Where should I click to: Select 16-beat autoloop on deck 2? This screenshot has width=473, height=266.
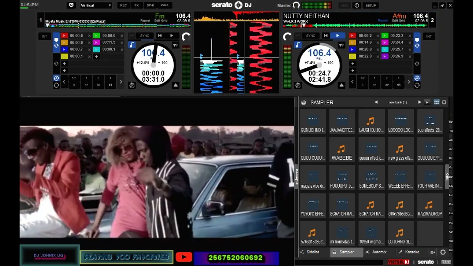point(374,85)
